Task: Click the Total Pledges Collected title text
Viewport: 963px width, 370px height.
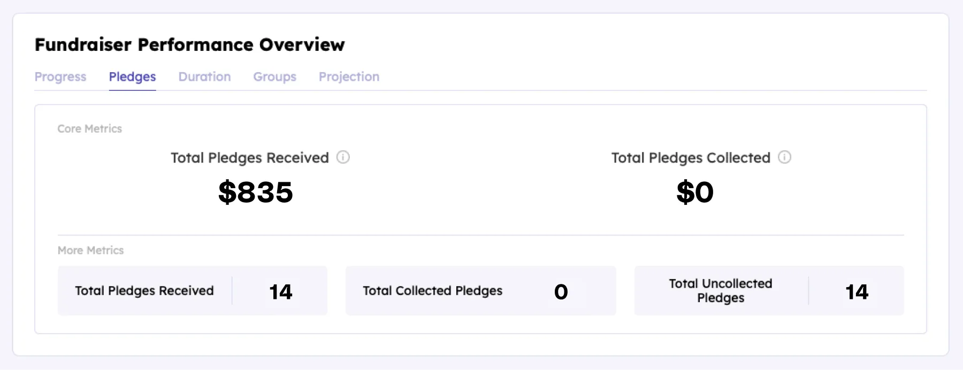Action: coord(691,158)
